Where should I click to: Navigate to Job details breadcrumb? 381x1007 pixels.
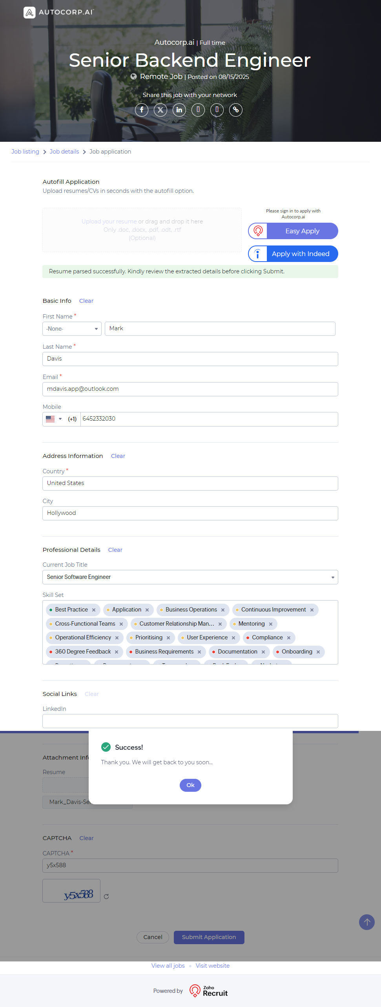(x=64, y=152)
